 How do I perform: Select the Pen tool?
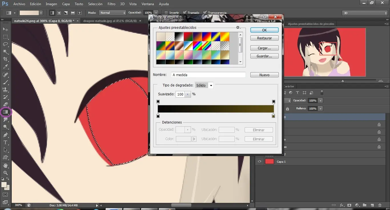pos(5,135)
